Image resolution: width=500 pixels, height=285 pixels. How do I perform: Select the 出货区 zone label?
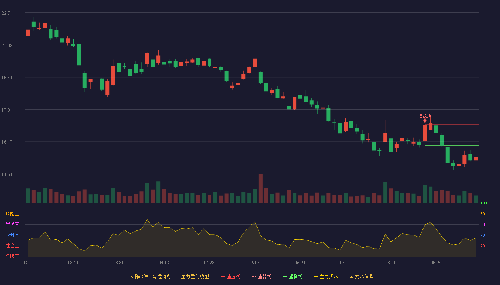point(12,224)
